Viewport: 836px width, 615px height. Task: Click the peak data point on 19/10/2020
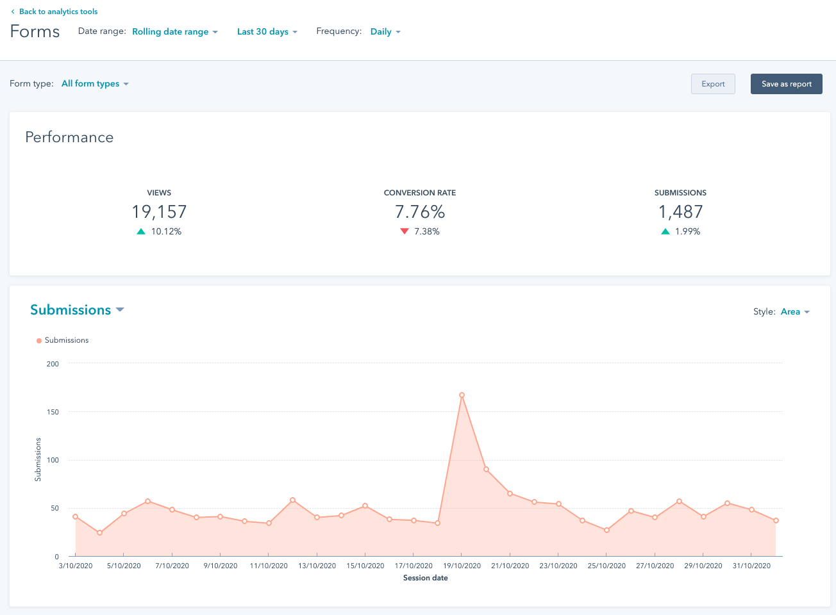click(x=462, y=395)
